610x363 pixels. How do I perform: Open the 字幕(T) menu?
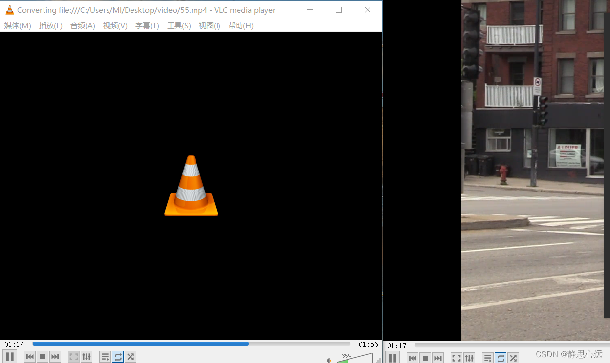(x=147, y=26)
